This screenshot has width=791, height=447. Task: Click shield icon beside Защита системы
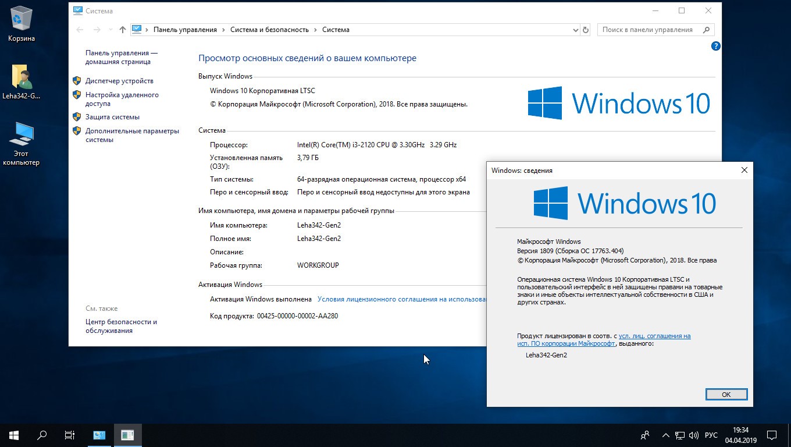coord(77,117)
